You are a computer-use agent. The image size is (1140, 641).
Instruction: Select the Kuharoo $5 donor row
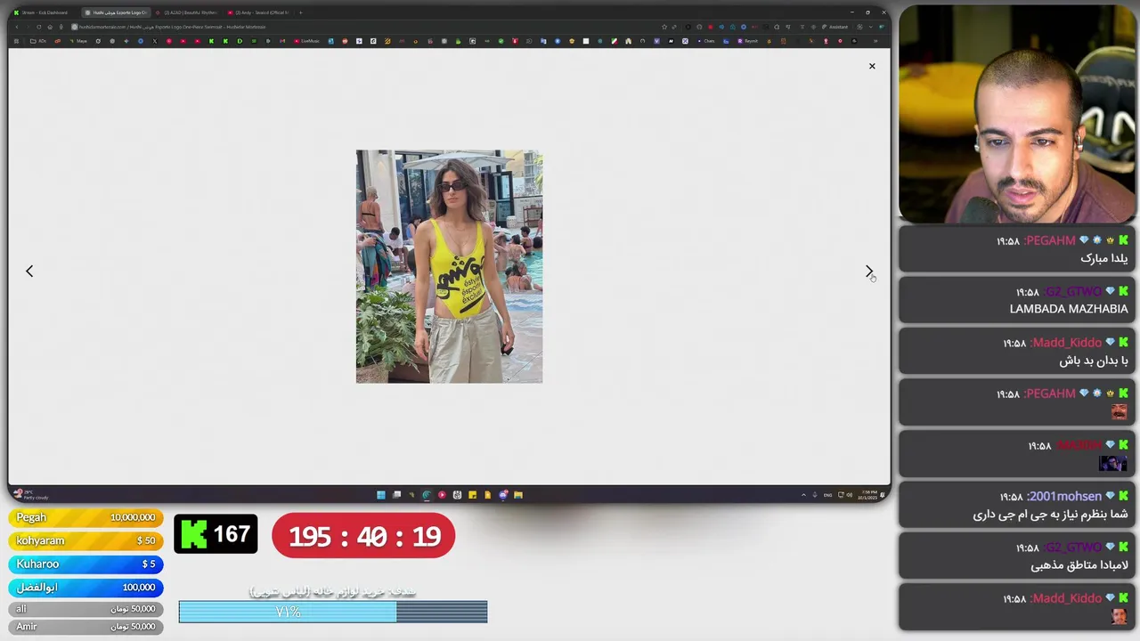(85, 564)
